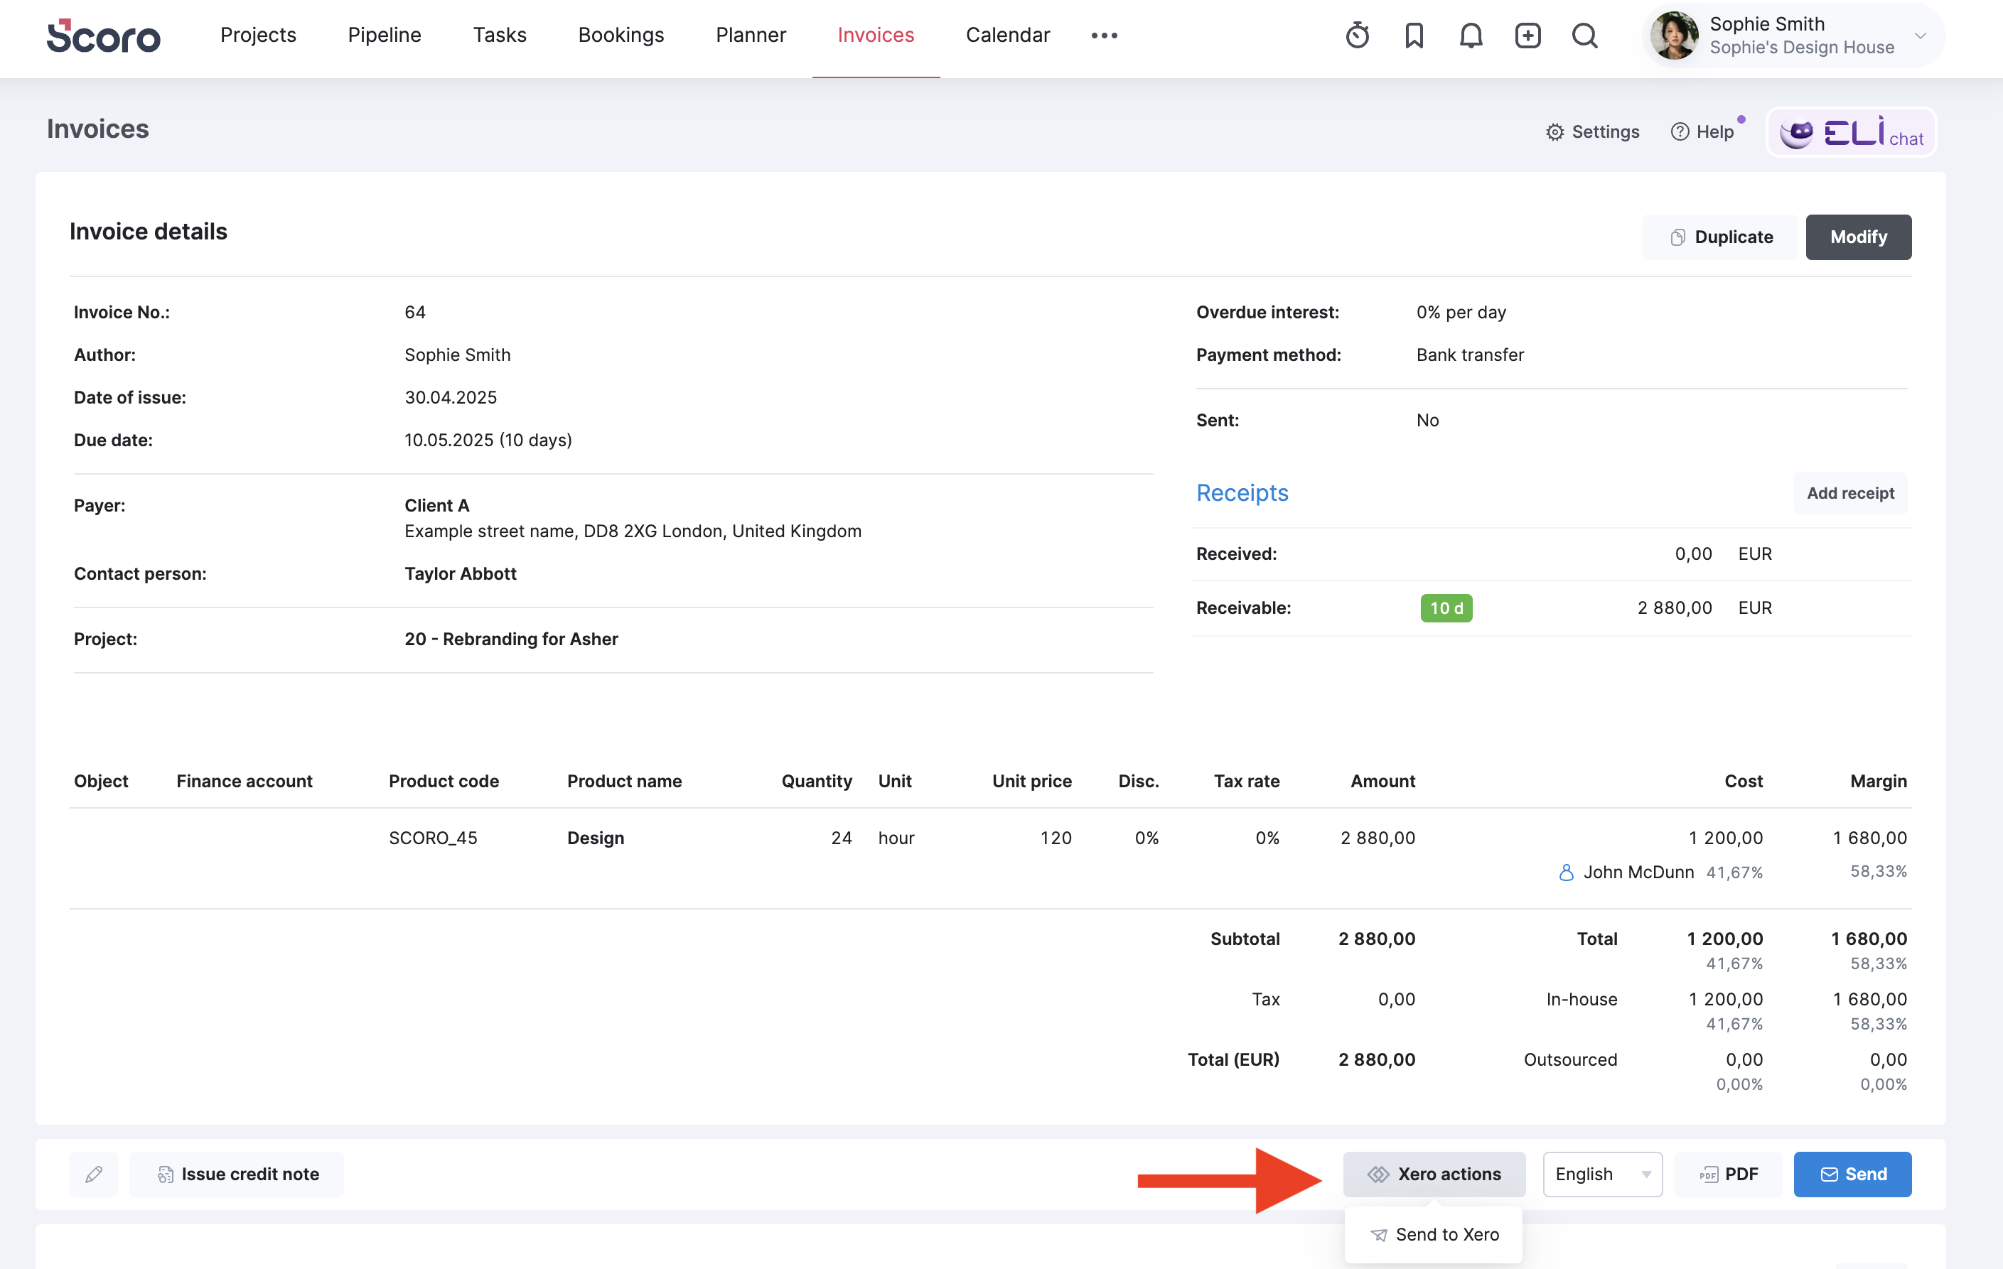
Task: Click the green 10 d badge
Action: [1446, 608]
